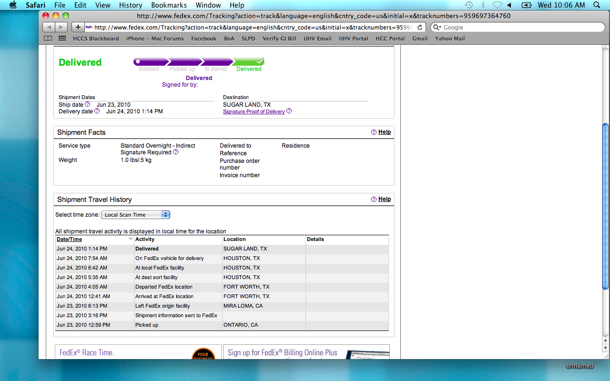The image size is (610, 381).
Task: Open the History menu
Action: click(131, 5)
